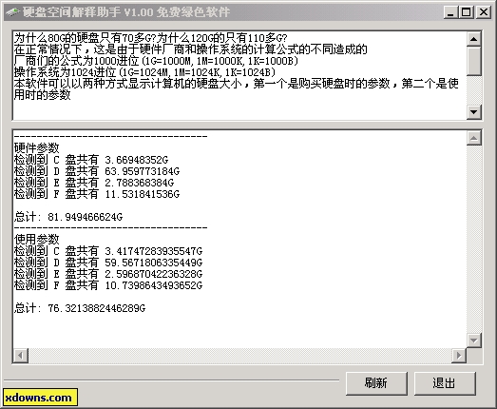Click right arrow of horizontal scrollbar
The width and height of the screenshot is (497, 409).
click(x=459, y=356)
